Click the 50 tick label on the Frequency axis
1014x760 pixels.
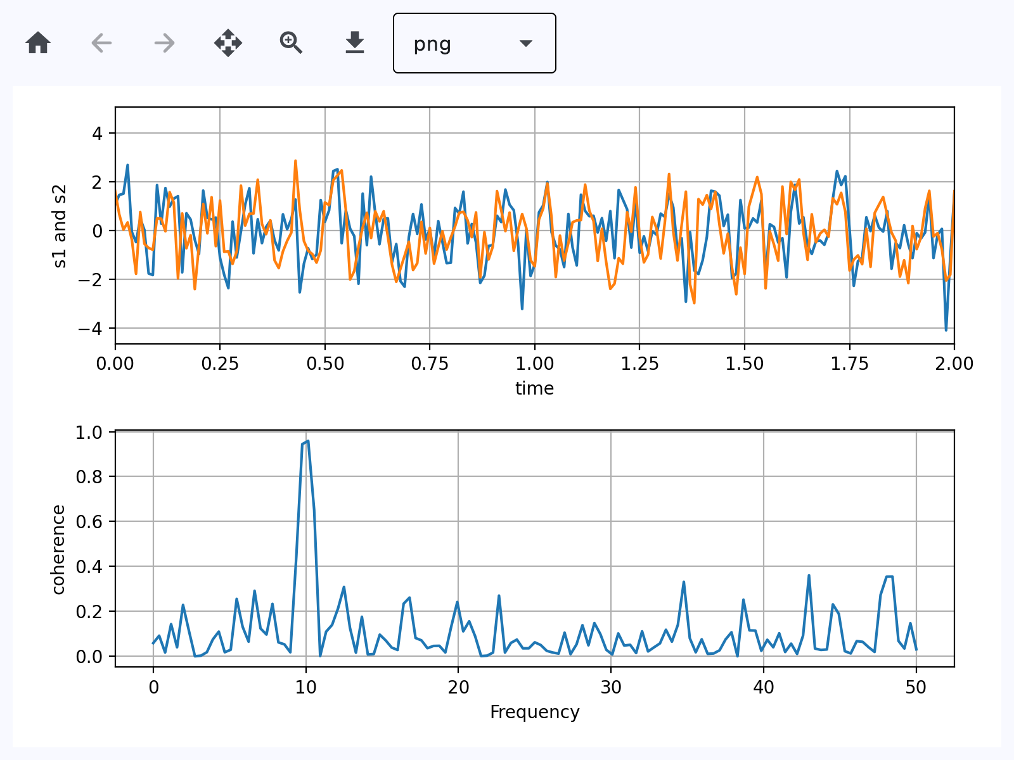916,687
